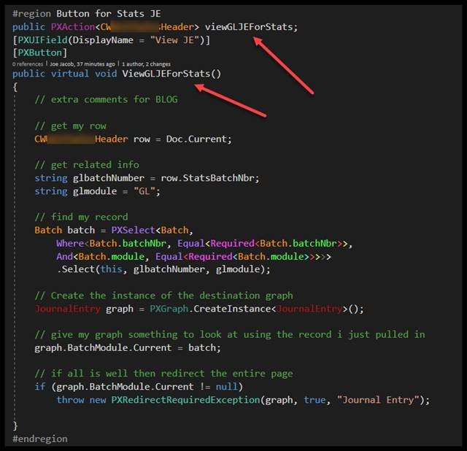Screen dimensions: 467x451
Task: Click comment '// get related info'
Action: coord(87,165)
